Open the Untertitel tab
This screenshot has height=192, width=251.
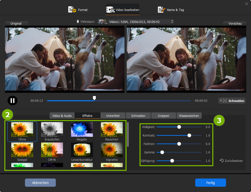pos(113,116)
